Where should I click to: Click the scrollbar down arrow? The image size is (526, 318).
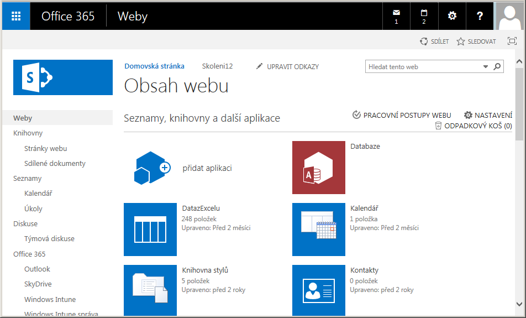(x=519, y=304)
